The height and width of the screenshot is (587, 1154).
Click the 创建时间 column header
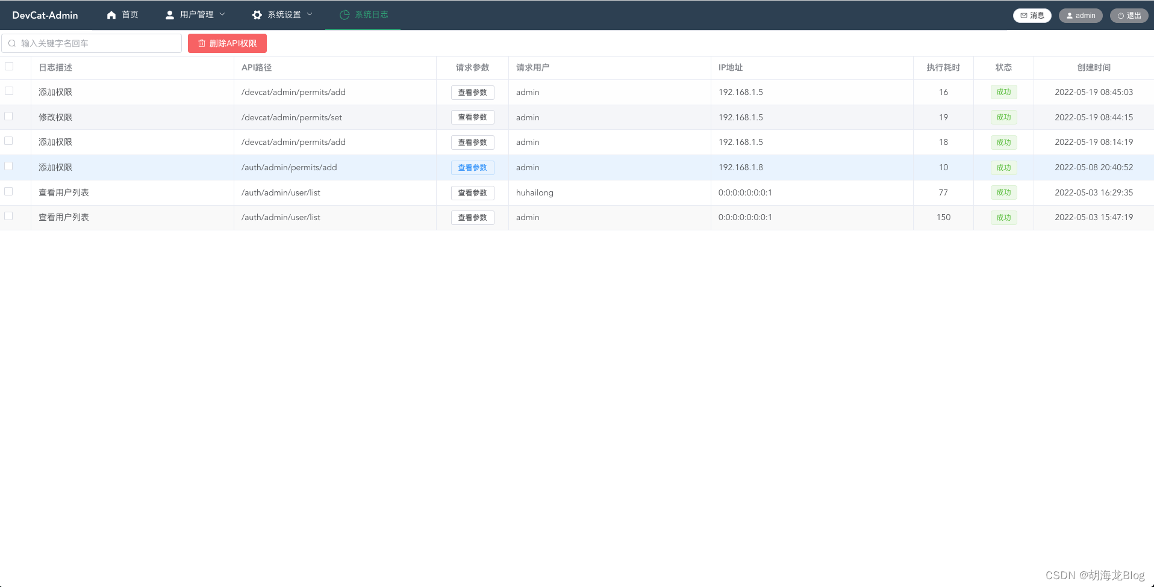click(x=1094, y=67)
